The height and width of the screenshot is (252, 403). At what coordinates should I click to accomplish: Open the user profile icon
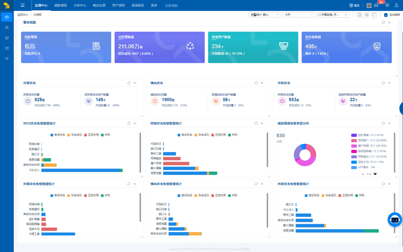click(397, 5)
